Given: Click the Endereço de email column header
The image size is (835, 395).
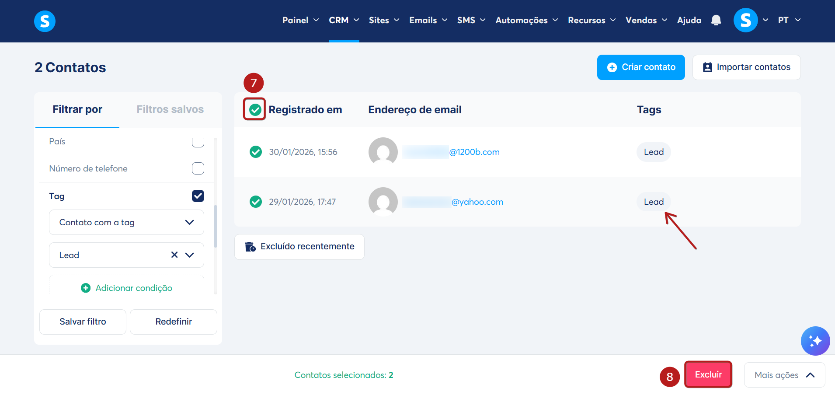Looking at the screenshot, I should 415,110.
